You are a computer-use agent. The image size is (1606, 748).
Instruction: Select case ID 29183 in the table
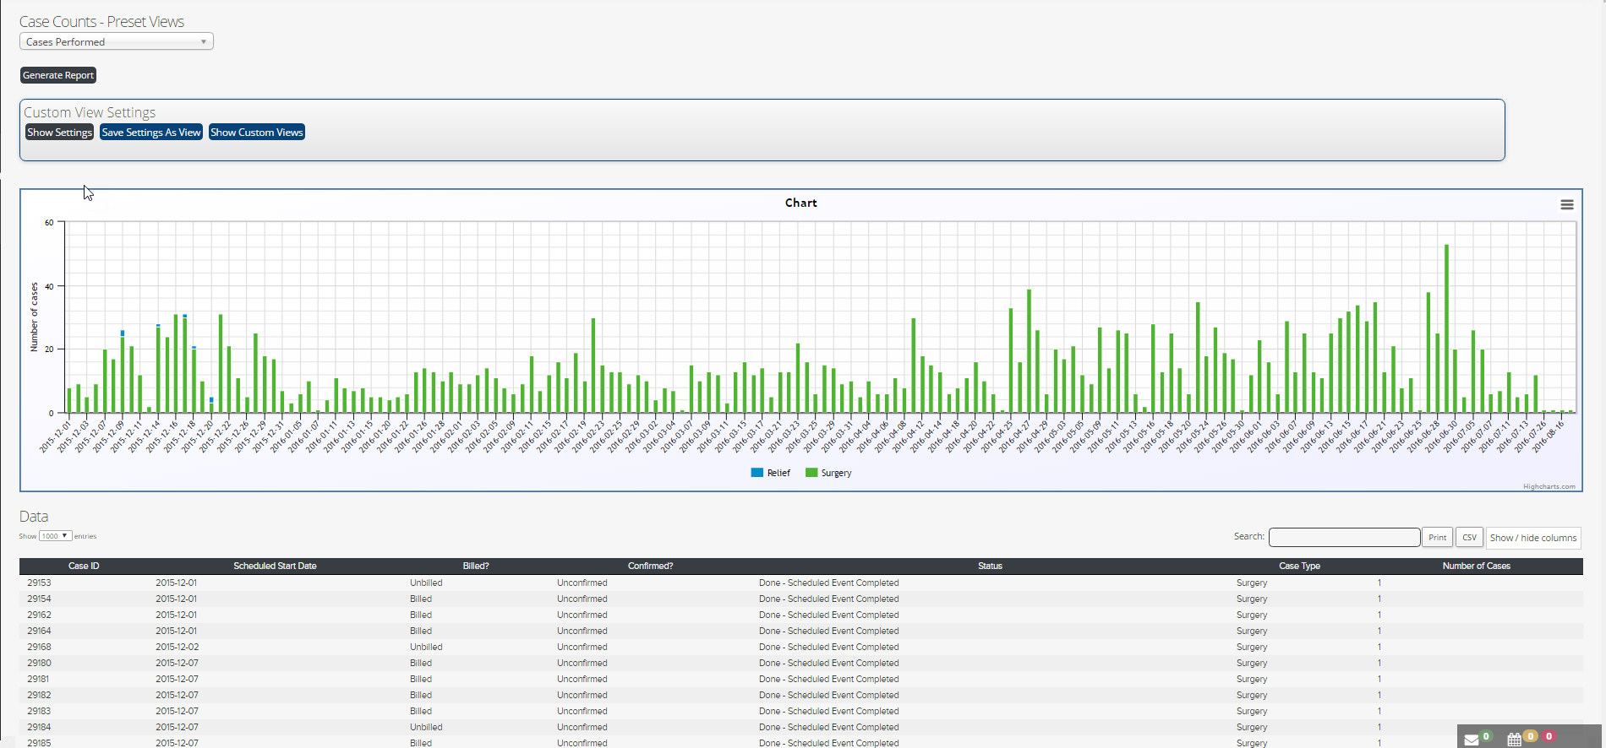click(39, 711)
